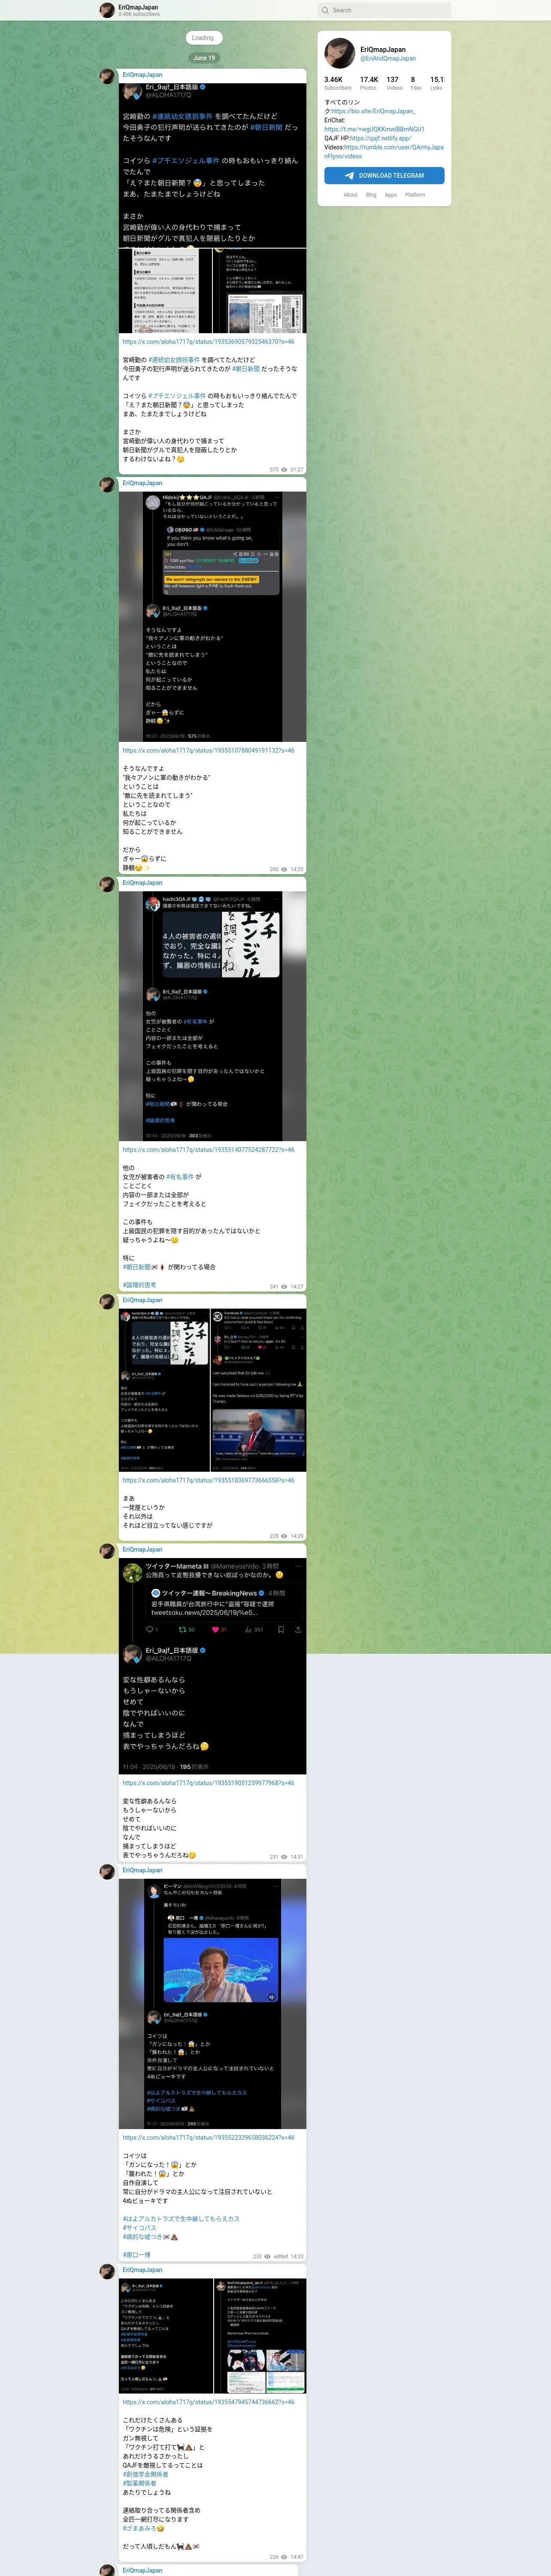Screen dimensions: 551x2576
Task: Click the sender avatar beside the 14:27 post
Action: [107, 884]
